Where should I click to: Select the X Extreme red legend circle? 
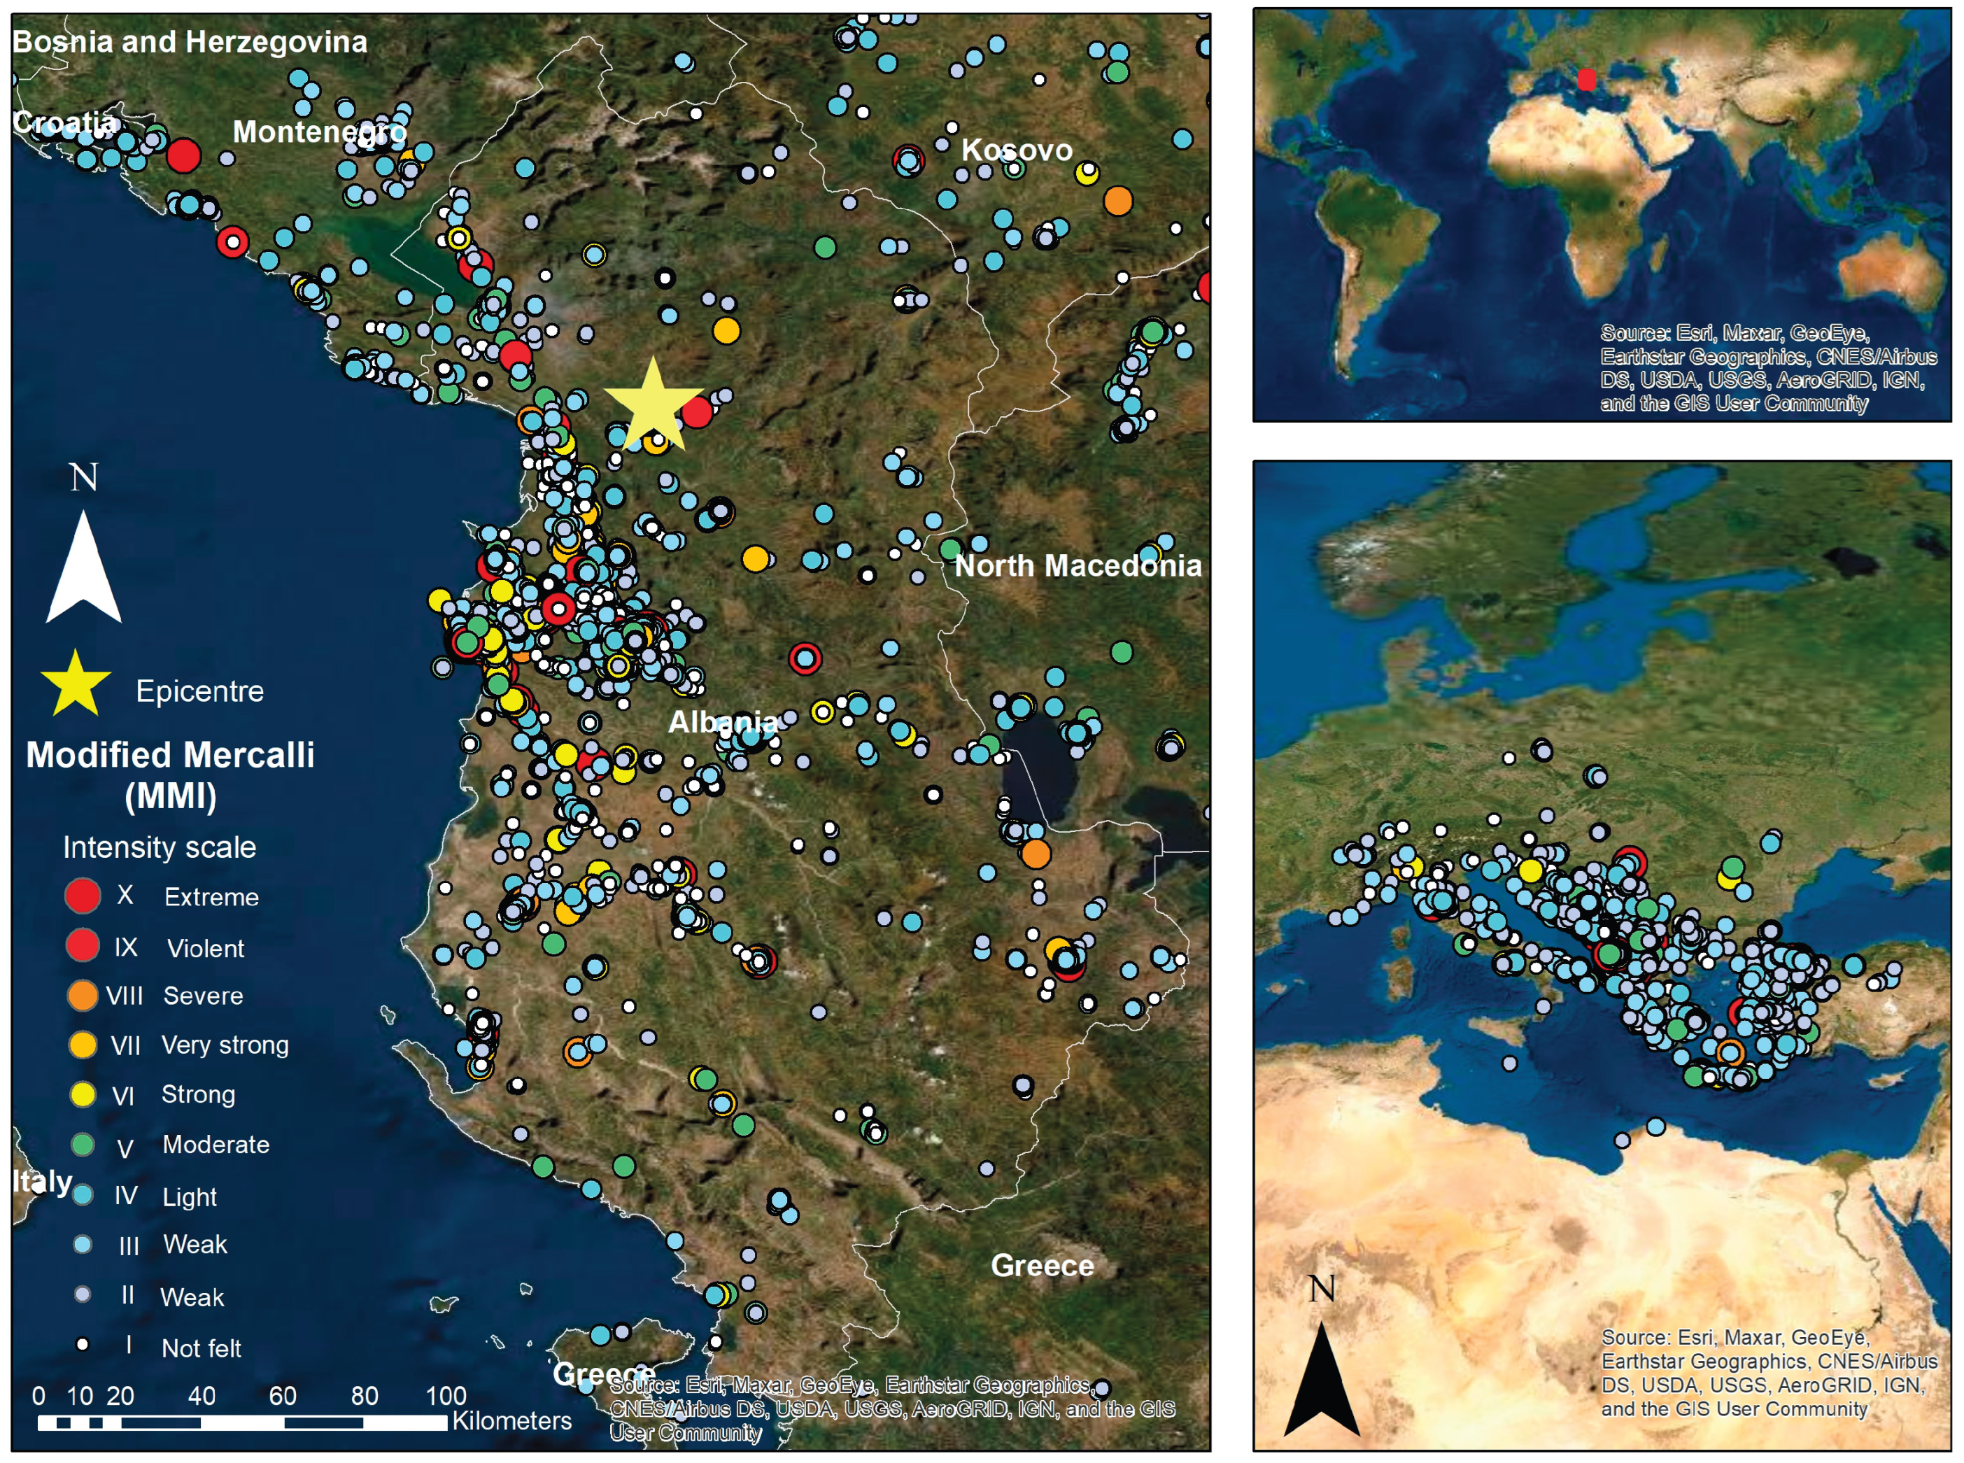click(83, 896)
